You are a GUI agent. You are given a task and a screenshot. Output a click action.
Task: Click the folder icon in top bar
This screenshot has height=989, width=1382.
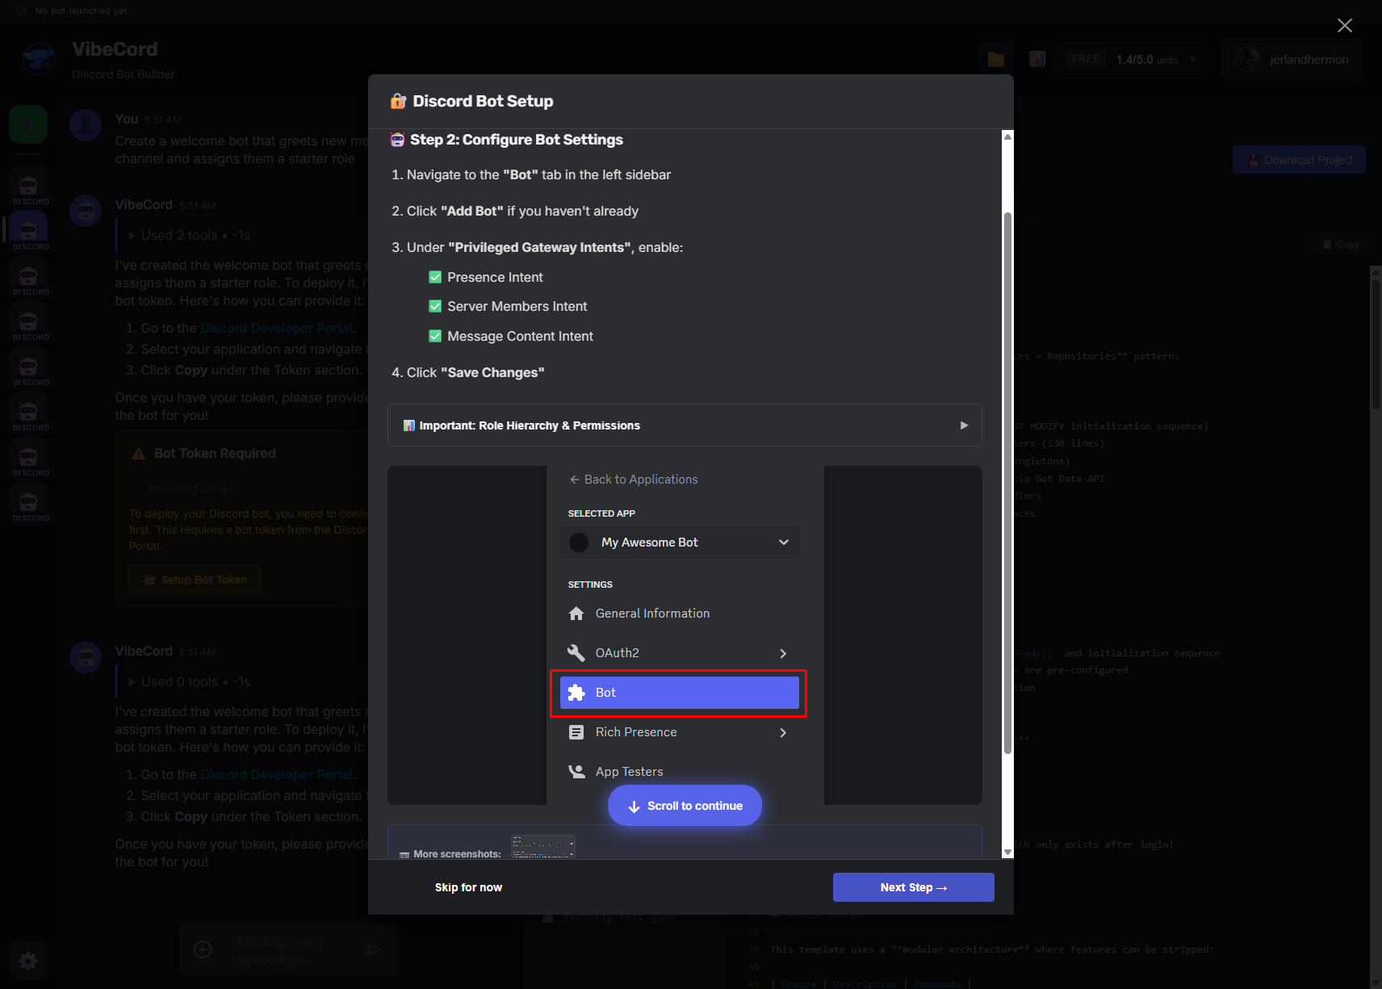[x=996, y=59]
